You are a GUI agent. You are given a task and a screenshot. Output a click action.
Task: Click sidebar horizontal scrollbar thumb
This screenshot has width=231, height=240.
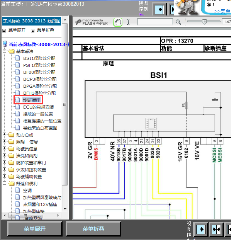[25, 215]
